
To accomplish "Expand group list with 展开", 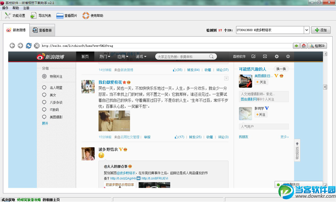I will pyautogui.click(x=45, y=123).
